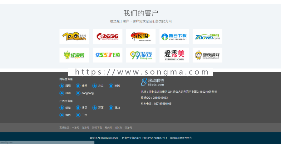Click the 友情链接 label

click(x=65, y=128)
